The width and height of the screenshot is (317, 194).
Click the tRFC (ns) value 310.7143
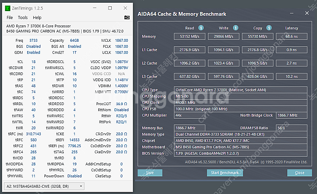pyautogui.click(x=33, y=134)
